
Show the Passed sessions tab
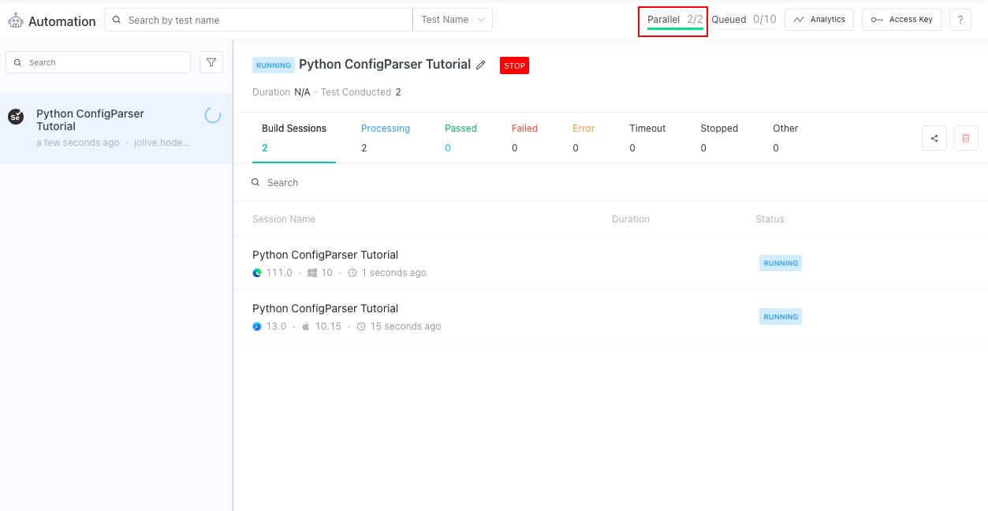[460, 137]
